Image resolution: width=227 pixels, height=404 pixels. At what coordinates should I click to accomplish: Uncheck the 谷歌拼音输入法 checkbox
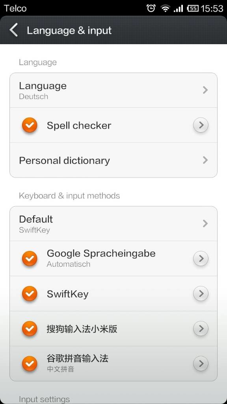[x=30, y=363]
